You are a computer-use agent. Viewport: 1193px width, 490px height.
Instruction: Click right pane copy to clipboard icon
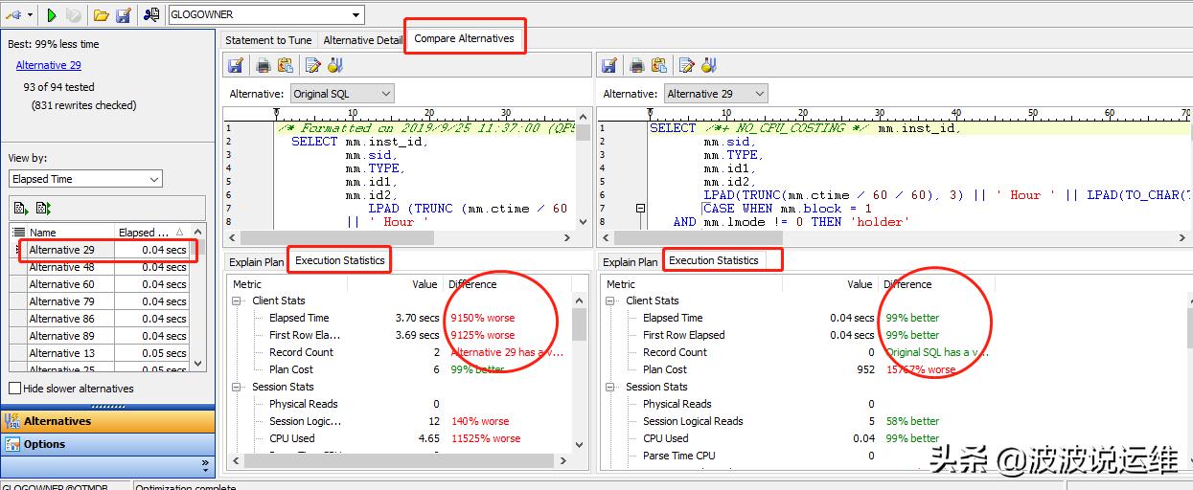658,65
